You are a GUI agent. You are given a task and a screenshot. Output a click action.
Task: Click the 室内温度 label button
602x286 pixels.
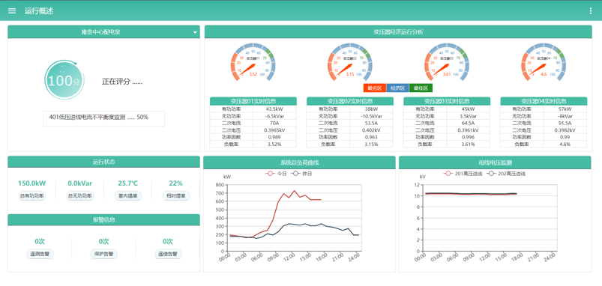[128, 196]
